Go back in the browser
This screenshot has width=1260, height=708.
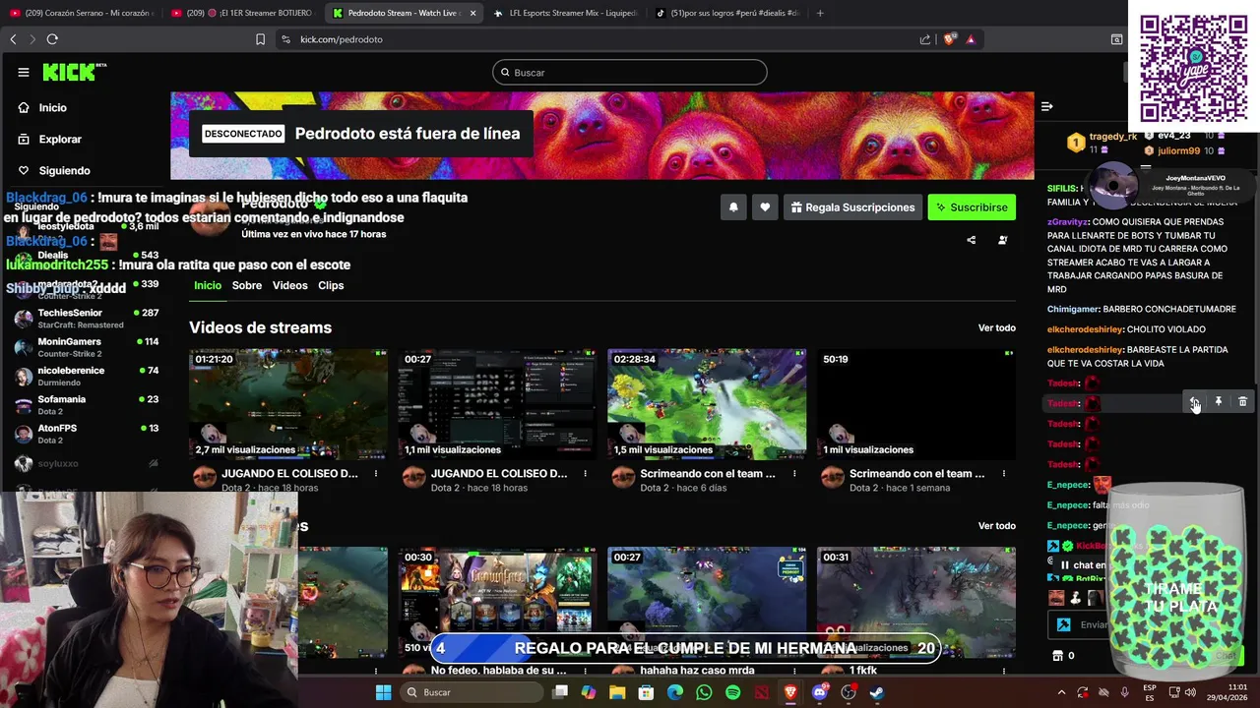coord(13,39)
